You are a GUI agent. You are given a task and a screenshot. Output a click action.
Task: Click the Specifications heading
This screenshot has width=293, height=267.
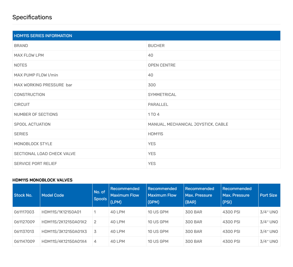click(32, 17)
